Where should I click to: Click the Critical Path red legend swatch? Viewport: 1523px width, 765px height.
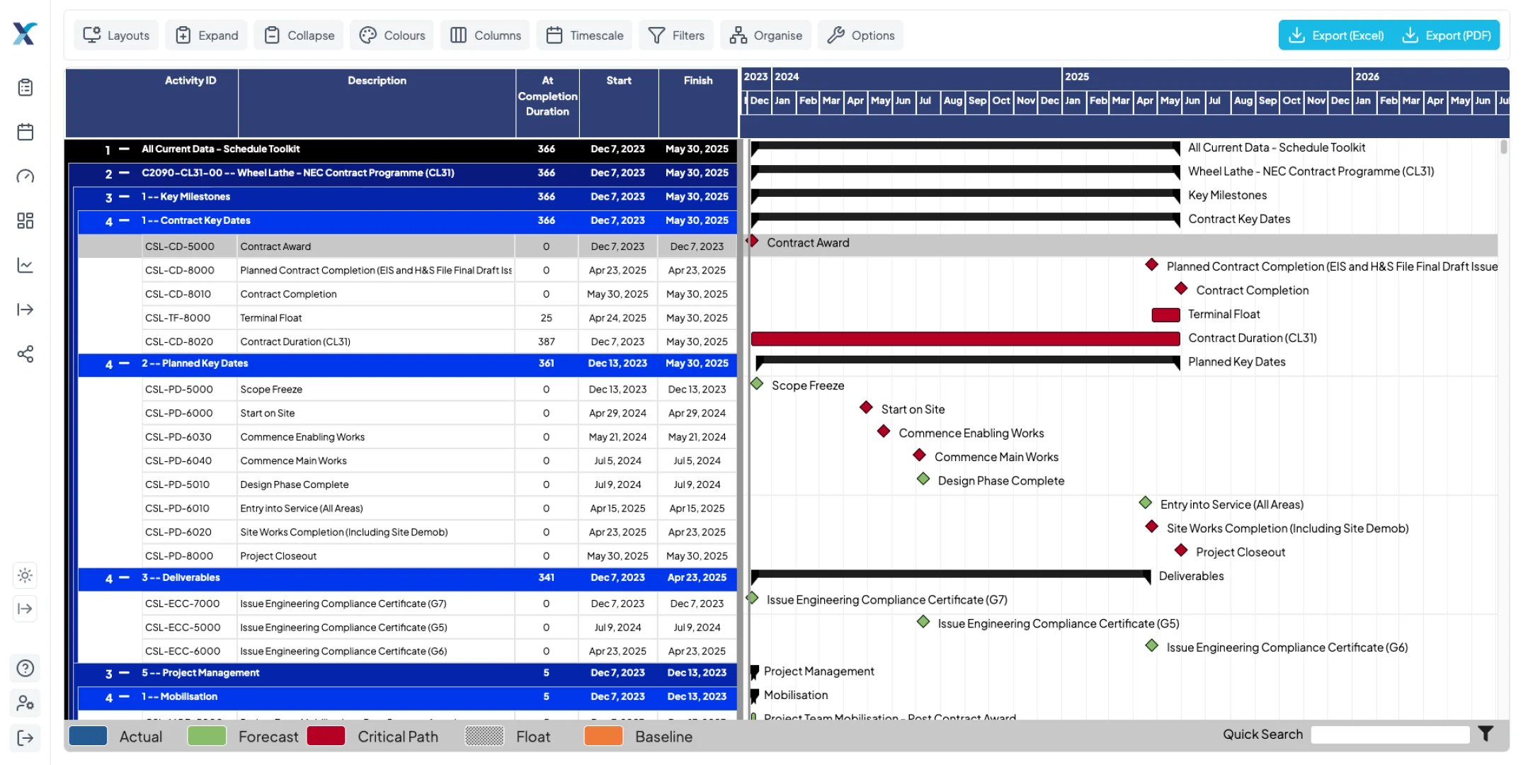point(325,736)
